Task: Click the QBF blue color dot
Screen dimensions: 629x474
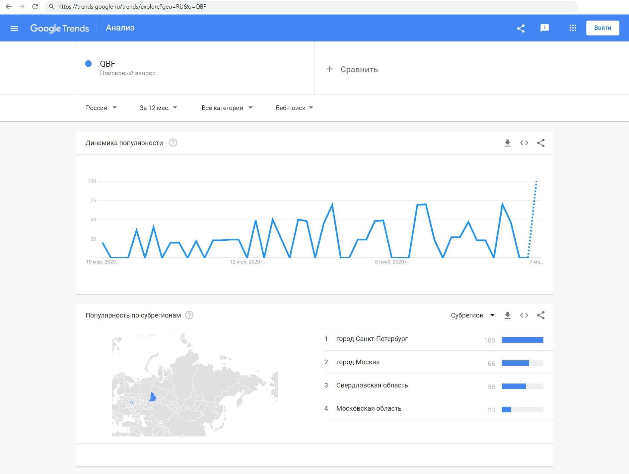Action: click(x=88, y=64)
